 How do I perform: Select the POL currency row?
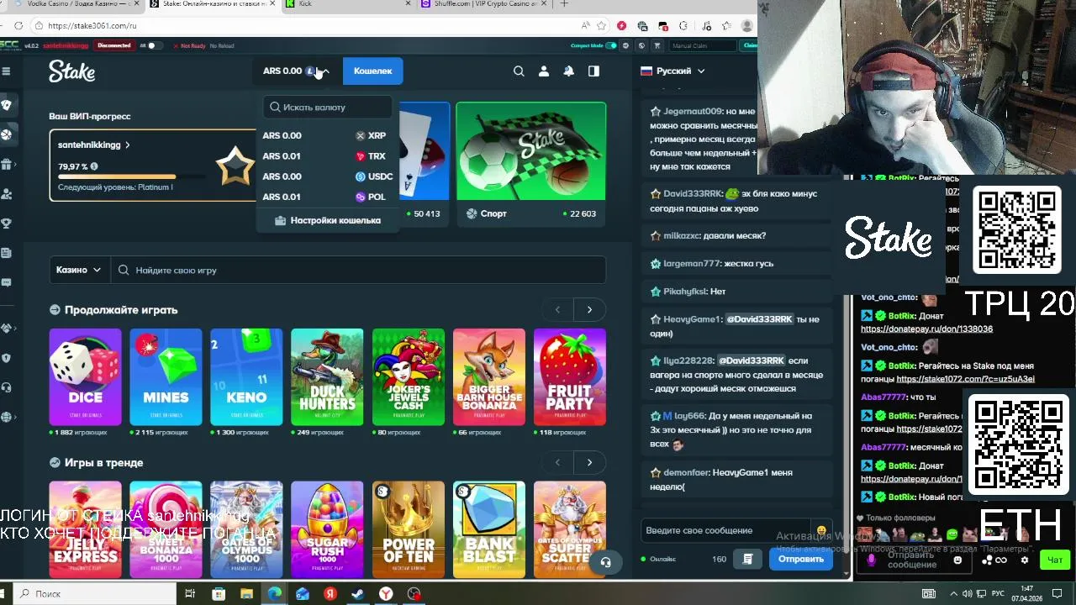(x=326, y=197)
